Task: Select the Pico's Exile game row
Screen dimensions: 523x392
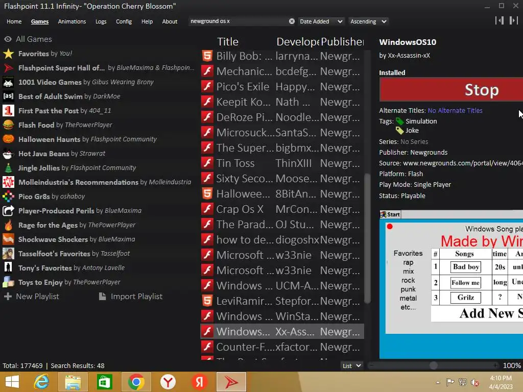Action: (x=282, y=86)
